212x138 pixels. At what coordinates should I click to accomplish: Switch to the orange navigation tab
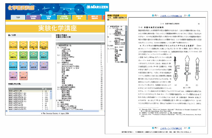pyautogui.click(x=94, y=17)
